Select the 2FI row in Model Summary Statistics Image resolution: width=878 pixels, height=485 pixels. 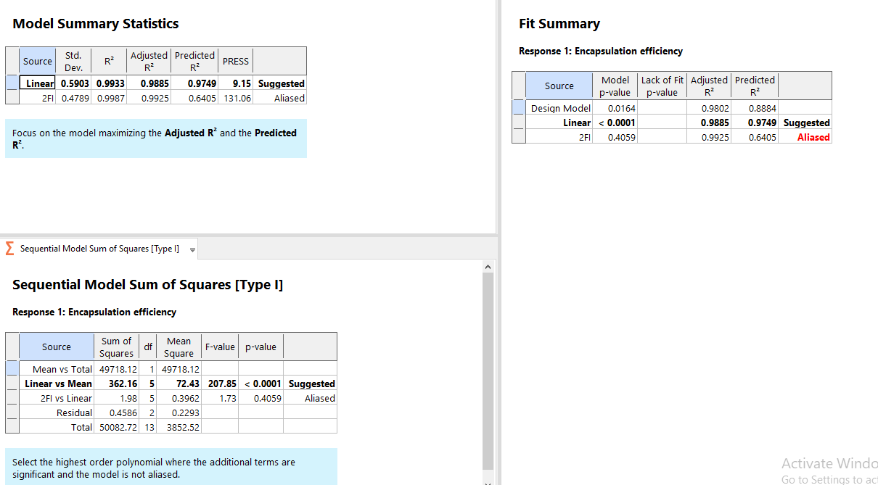[46, 98]
